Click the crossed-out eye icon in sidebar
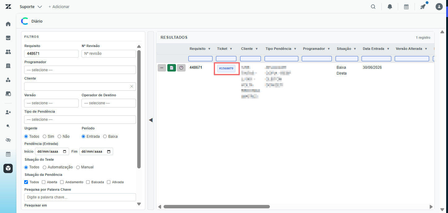Image resolution: width=448 pixels, height=213 pixels. coord(8,140)
